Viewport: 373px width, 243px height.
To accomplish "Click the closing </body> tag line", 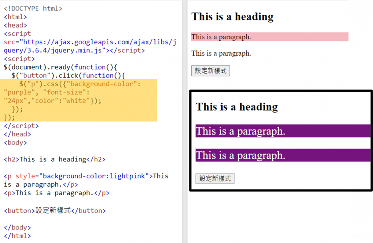I will (x=17, y=228).
